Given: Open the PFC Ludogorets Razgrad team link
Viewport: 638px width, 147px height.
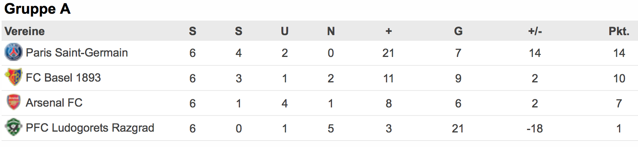Looking at the screenshot, I should tap(90, 128).
